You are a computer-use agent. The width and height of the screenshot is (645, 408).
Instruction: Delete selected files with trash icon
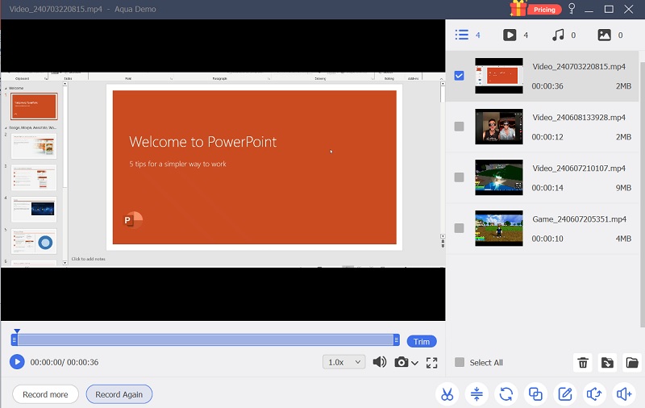coord(583,363)
